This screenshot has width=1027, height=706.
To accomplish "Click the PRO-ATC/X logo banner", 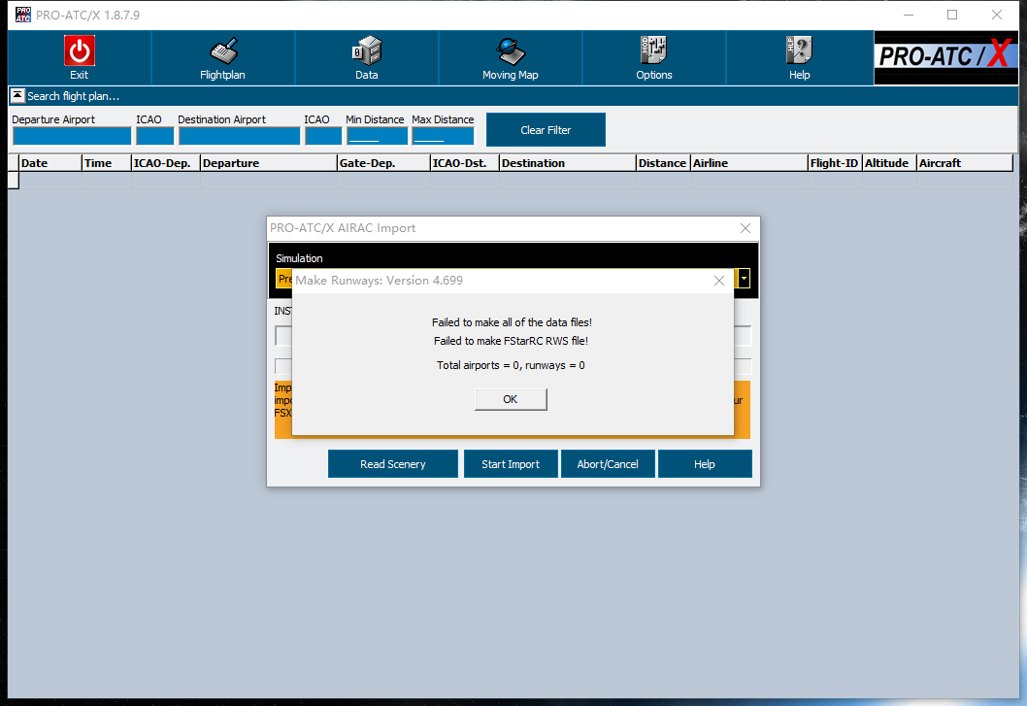I will coord(945,57).
